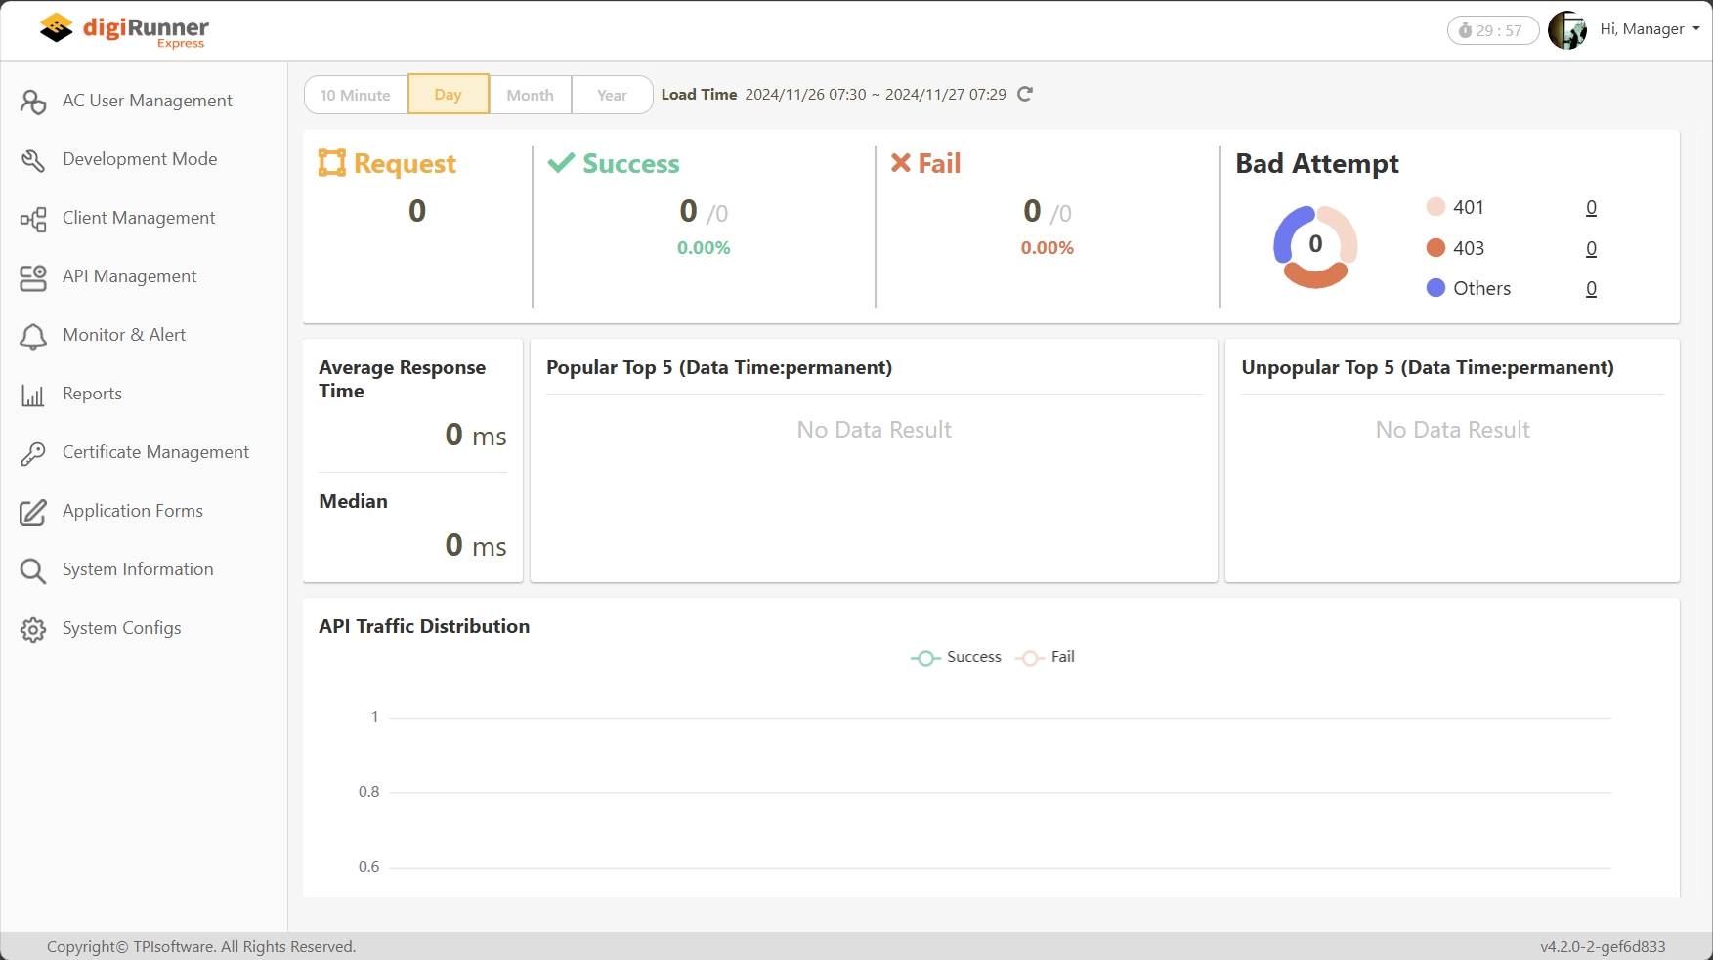
Task: Expand the Application Forms menu
Action: tap(133, 511)
